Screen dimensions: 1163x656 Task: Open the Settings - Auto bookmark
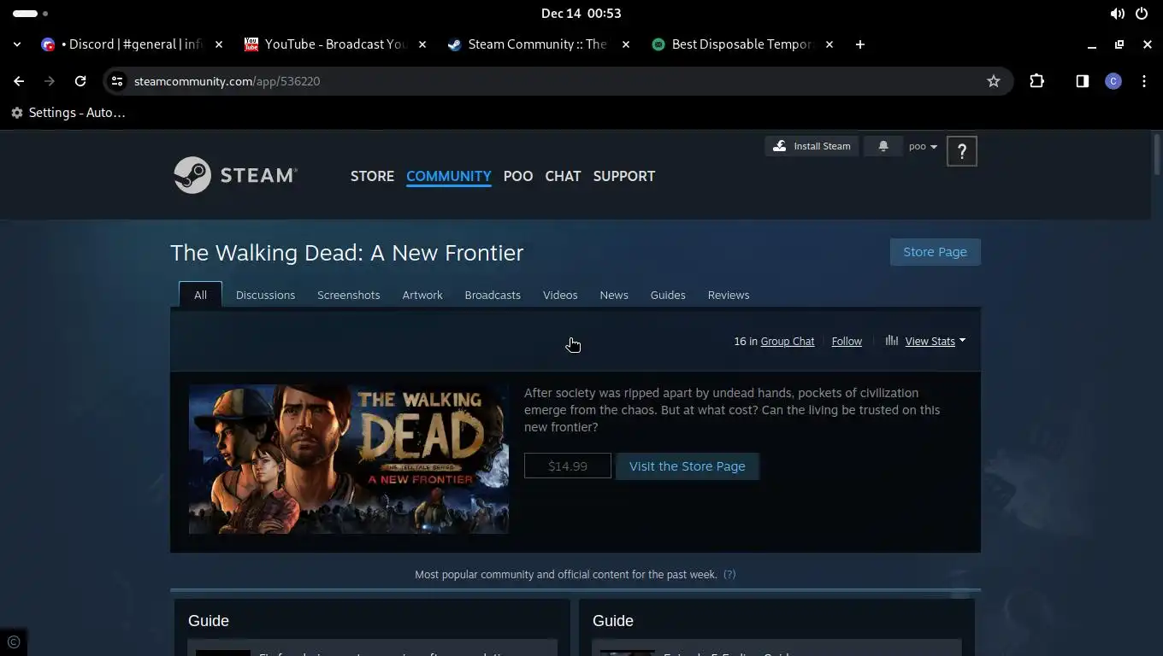coord(68,113)
